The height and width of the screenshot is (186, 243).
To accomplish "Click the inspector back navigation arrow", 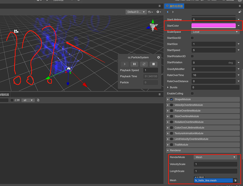I will (167, 12).
